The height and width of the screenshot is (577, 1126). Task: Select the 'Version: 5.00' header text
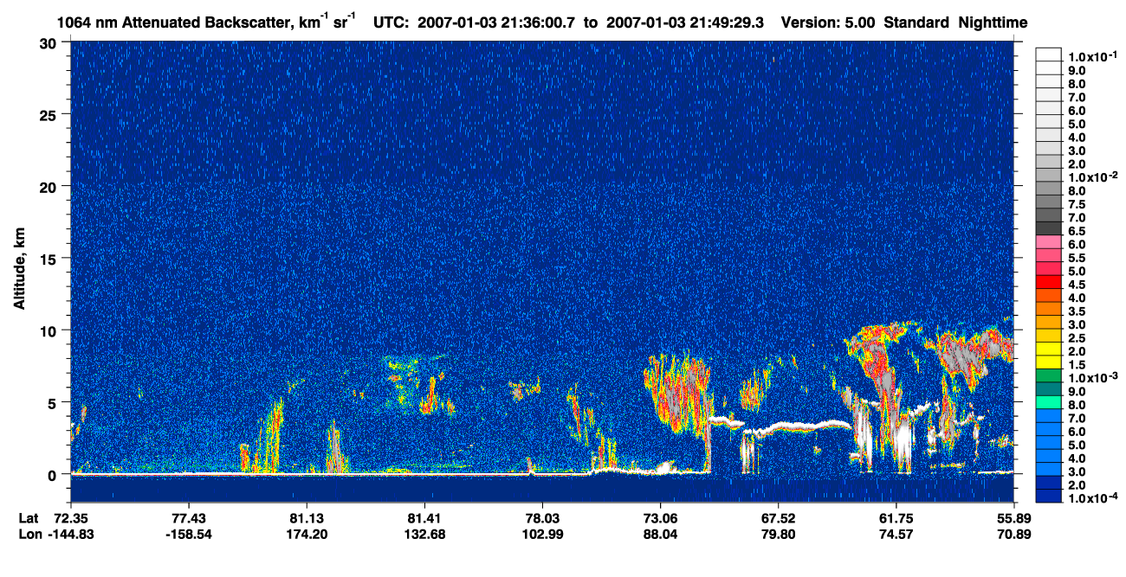828,23
